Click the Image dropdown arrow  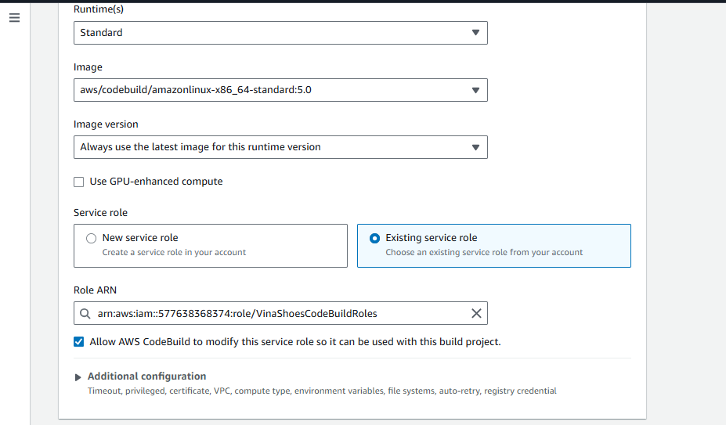tap(475, 90)
